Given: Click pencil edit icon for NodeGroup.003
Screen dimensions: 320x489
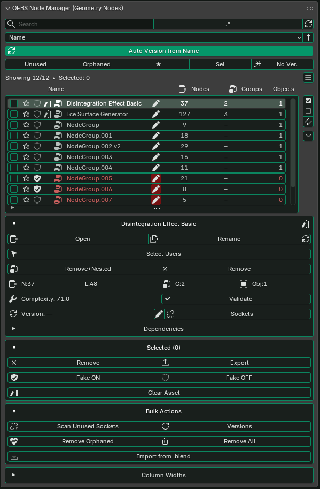Looking at the screenshot, I should tap(156, 157).
